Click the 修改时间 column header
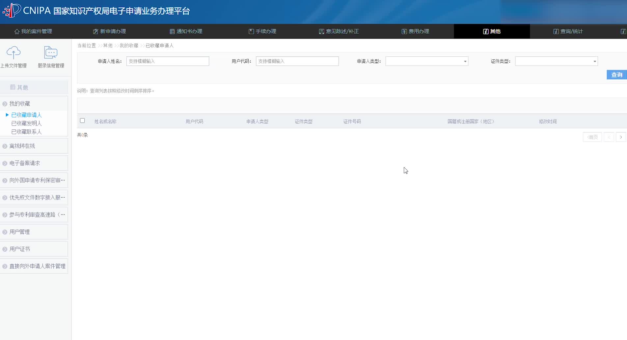This screenshot has height=340, width=627. point(548,122)
